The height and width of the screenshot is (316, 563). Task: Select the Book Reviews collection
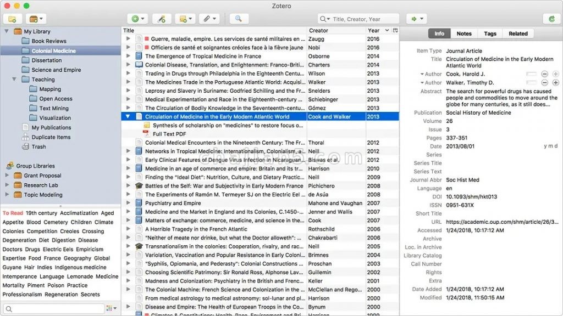click(x=49, y=41)
